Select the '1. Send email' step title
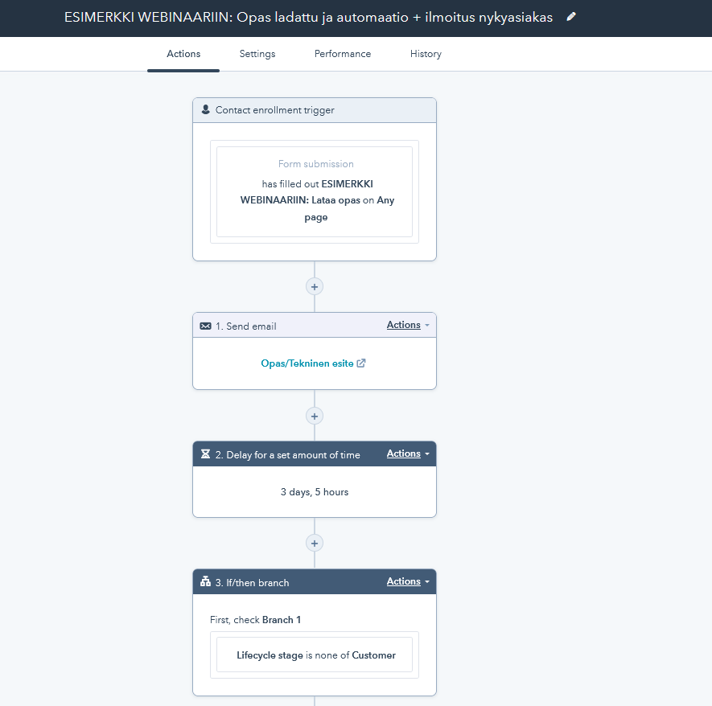712x706 pixels. pyautogui.click(x=245, y=326)
